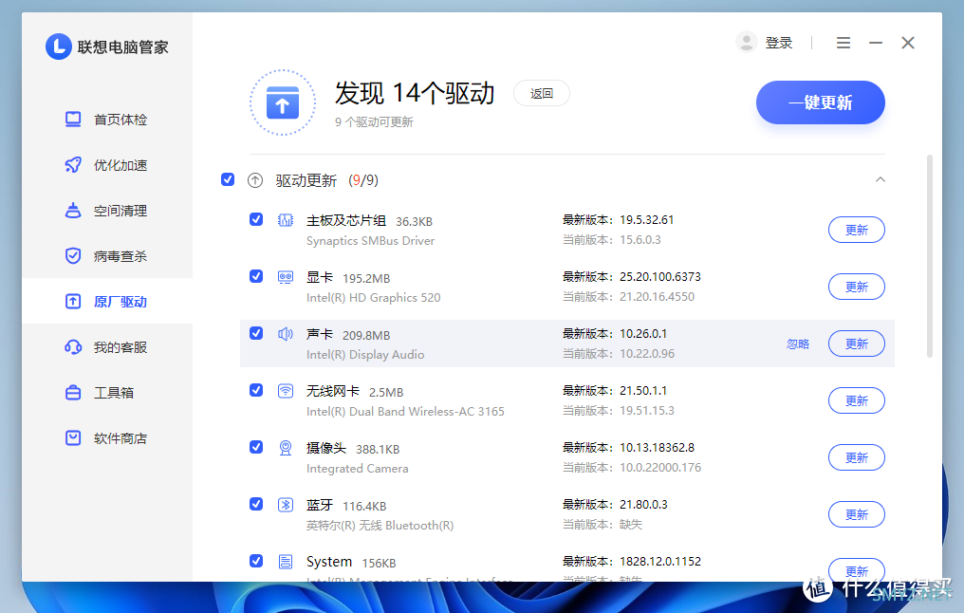Open 病毒查杀 virus scan section
The width and height of the screenshot is (964, 613).
(107, 256)
